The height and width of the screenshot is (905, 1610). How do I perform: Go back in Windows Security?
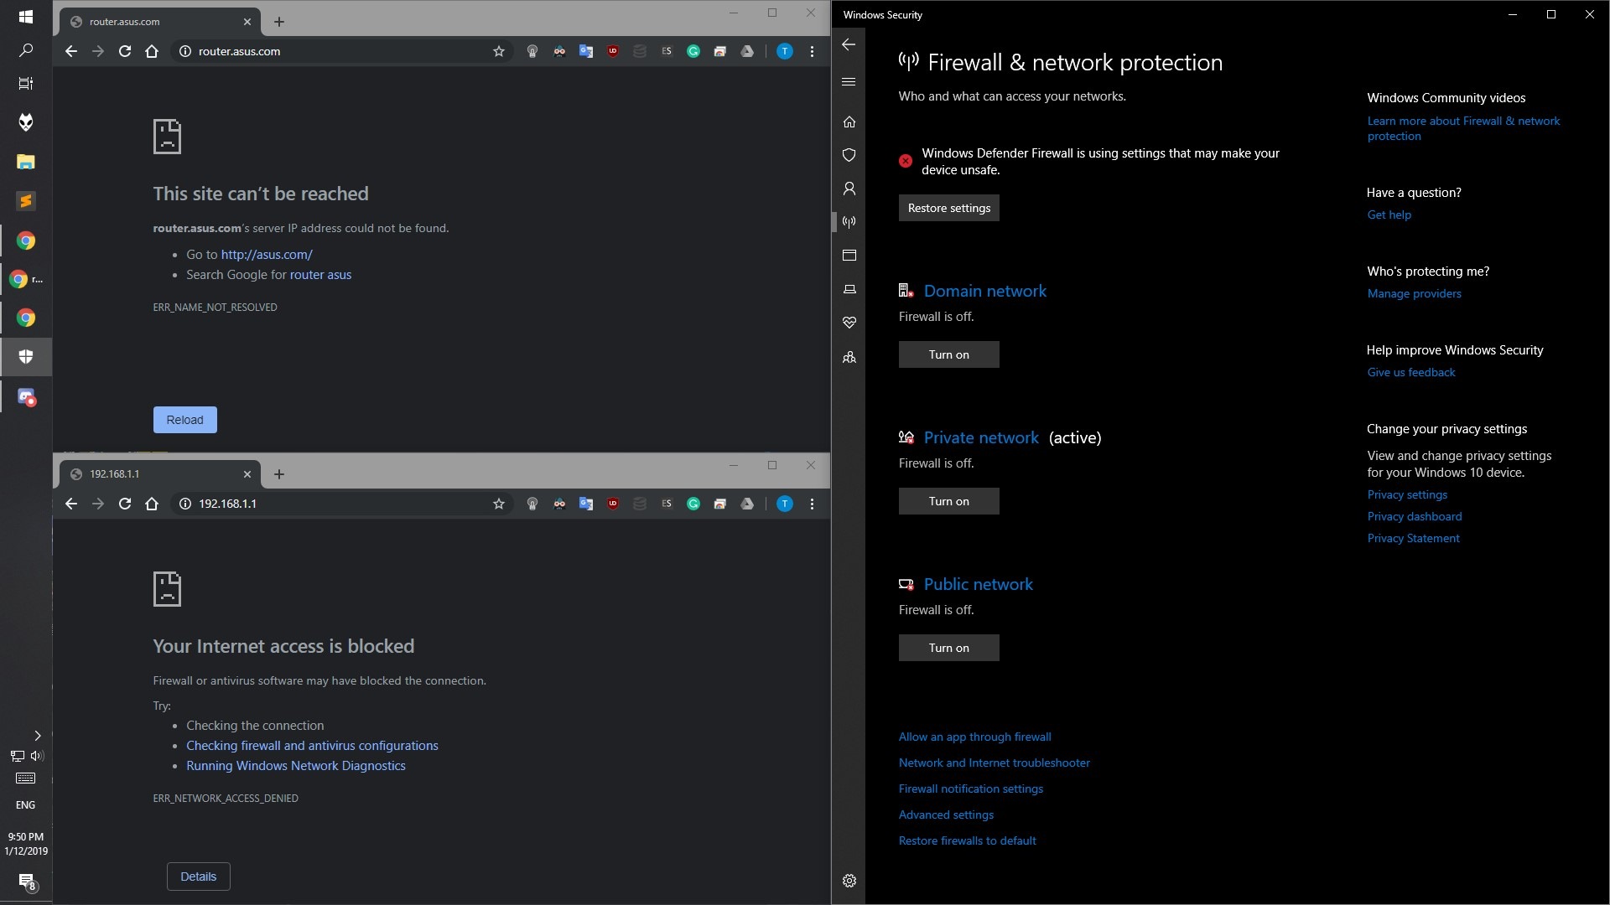click(x=849, y=44)
